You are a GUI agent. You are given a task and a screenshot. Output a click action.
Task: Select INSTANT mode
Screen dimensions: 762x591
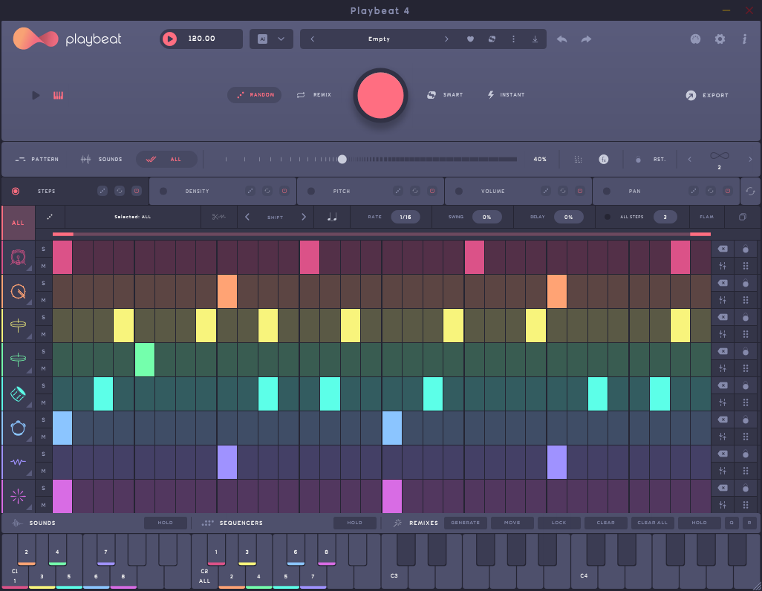tap(506, 95)
